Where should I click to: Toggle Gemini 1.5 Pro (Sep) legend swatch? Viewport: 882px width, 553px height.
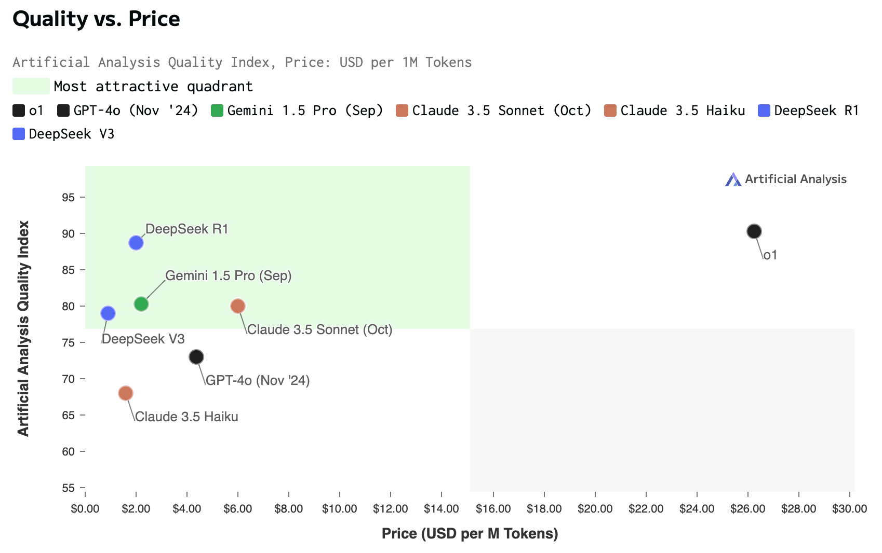click(x=217, y=110)
